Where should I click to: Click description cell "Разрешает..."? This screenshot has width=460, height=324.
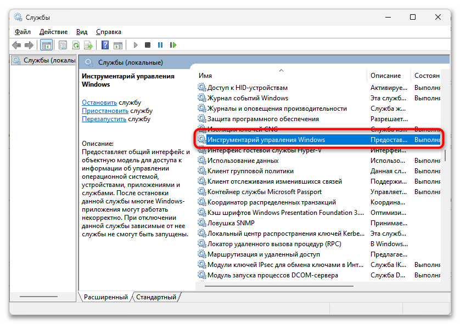point(389,118)
